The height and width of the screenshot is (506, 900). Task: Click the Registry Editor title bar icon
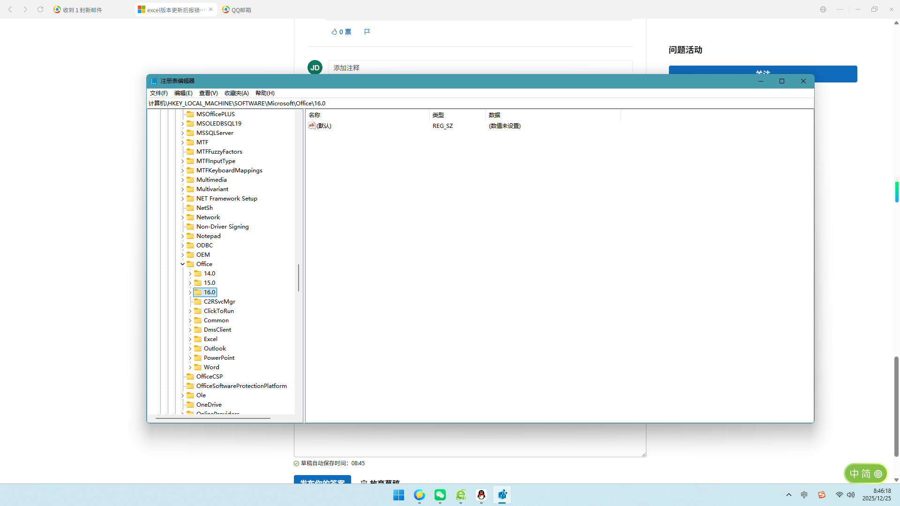pos(154,81)
